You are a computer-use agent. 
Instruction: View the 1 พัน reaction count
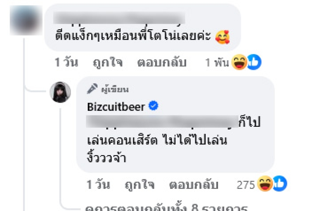coord(217,62)
